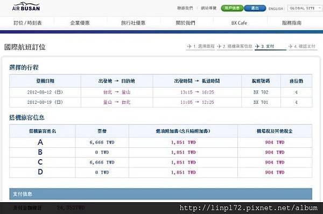Select step 2 搭機乘客信息 airplane icon

click(x=219, y=46)
